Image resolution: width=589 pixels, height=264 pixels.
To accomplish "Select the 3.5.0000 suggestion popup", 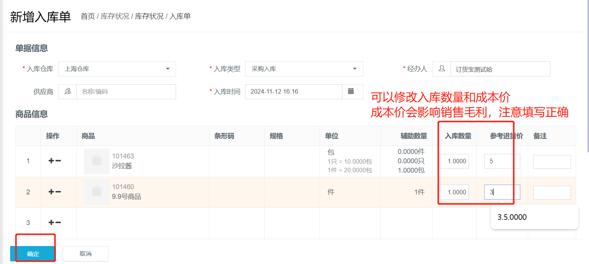I will point(512,217).
